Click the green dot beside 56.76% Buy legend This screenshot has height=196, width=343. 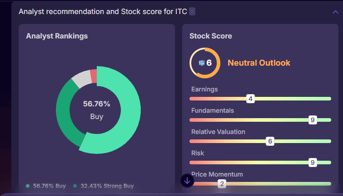tap(28, 186)
